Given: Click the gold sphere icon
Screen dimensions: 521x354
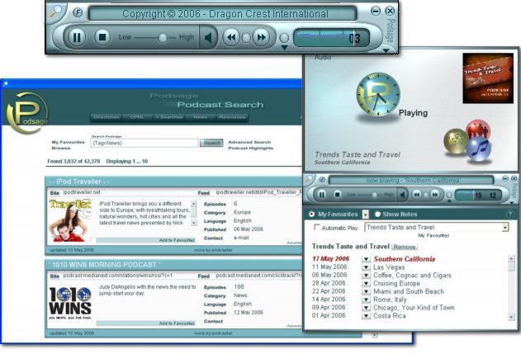Looking at the screenshot, I should 456,141.
